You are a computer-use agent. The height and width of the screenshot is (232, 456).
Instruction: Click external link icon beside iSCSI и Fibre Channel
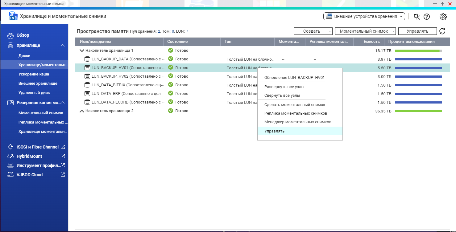63,147
